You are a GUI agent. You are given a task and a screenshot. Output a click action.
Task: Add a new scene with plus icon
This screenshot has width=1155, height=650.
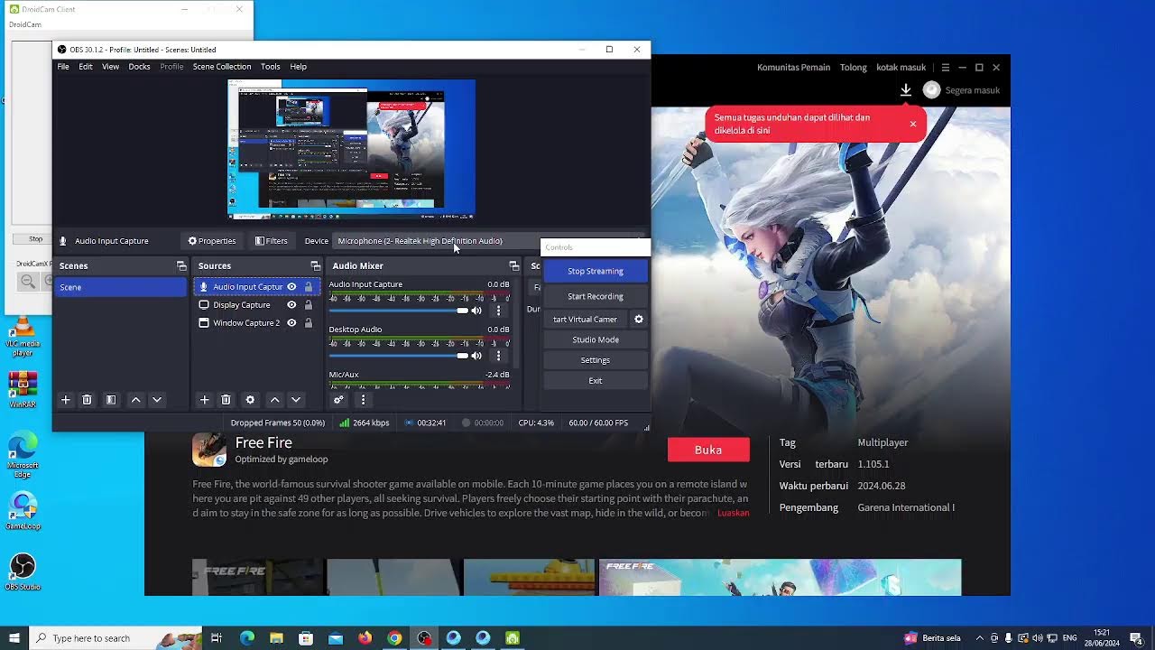pos(65,400)
